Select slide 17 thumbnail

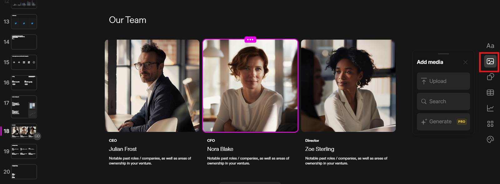point(24,107)
